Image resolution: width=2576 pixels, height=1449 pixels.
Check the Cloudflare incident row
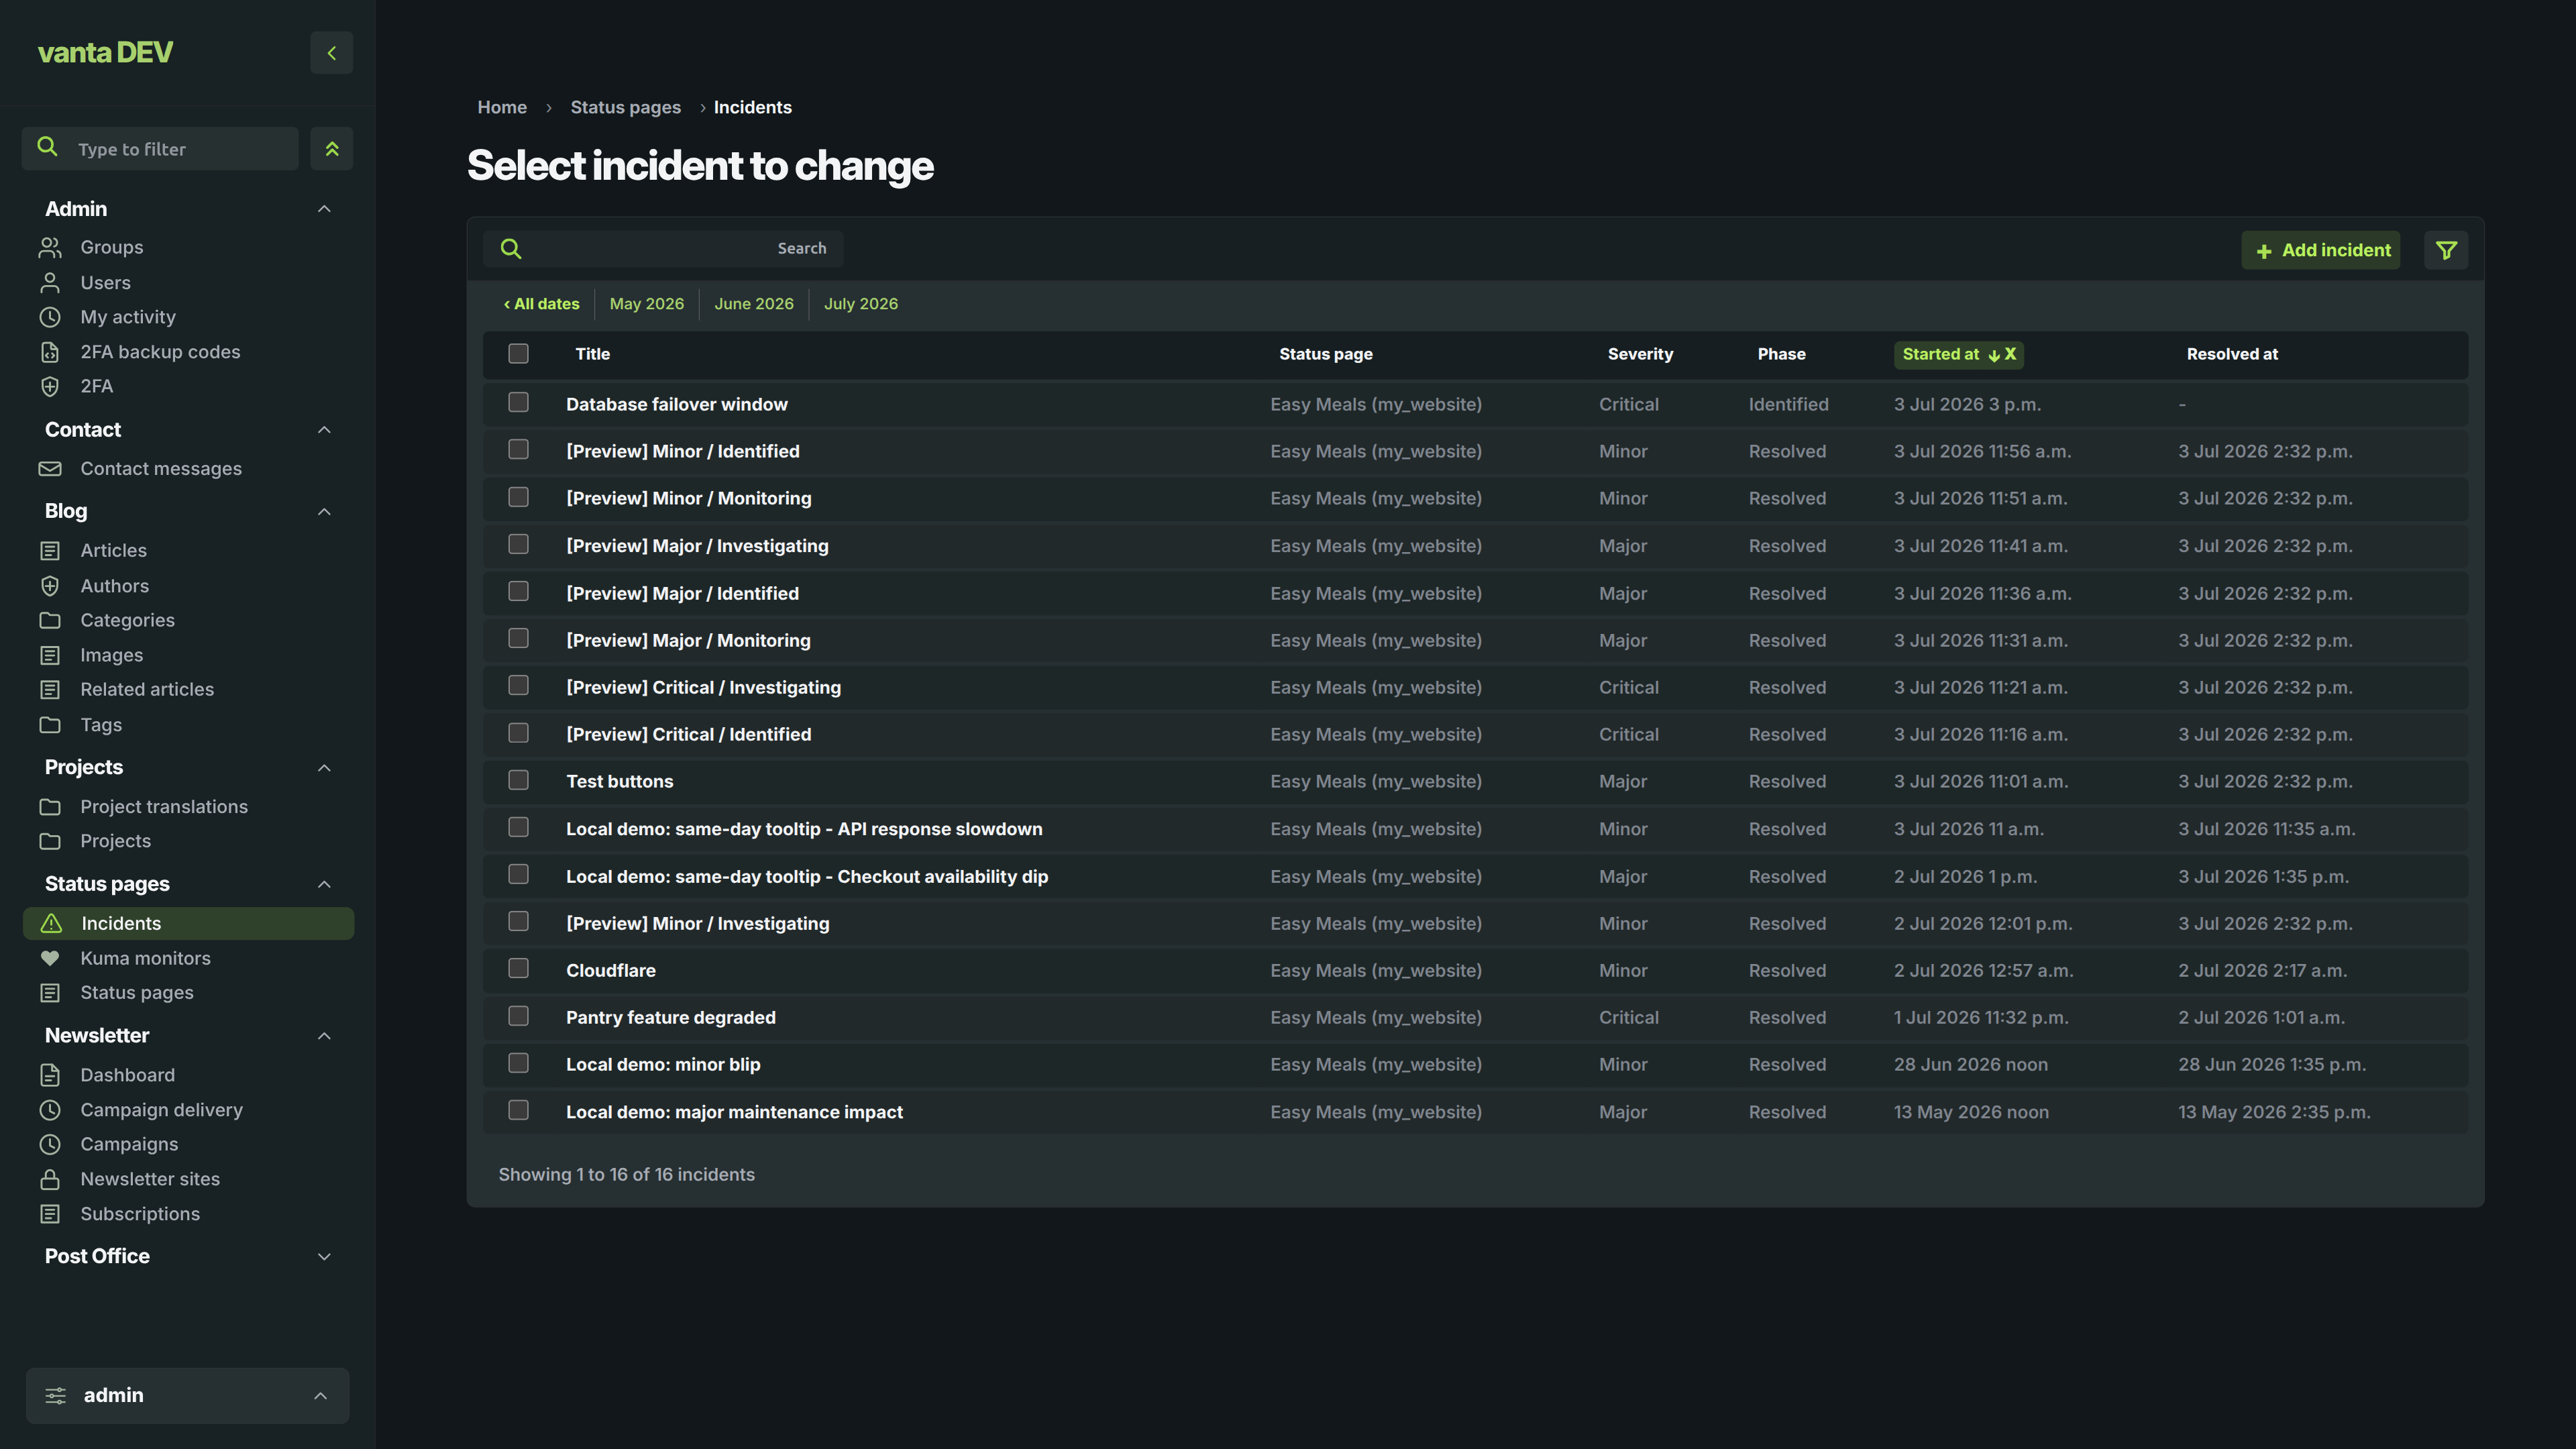click(518, 968)
